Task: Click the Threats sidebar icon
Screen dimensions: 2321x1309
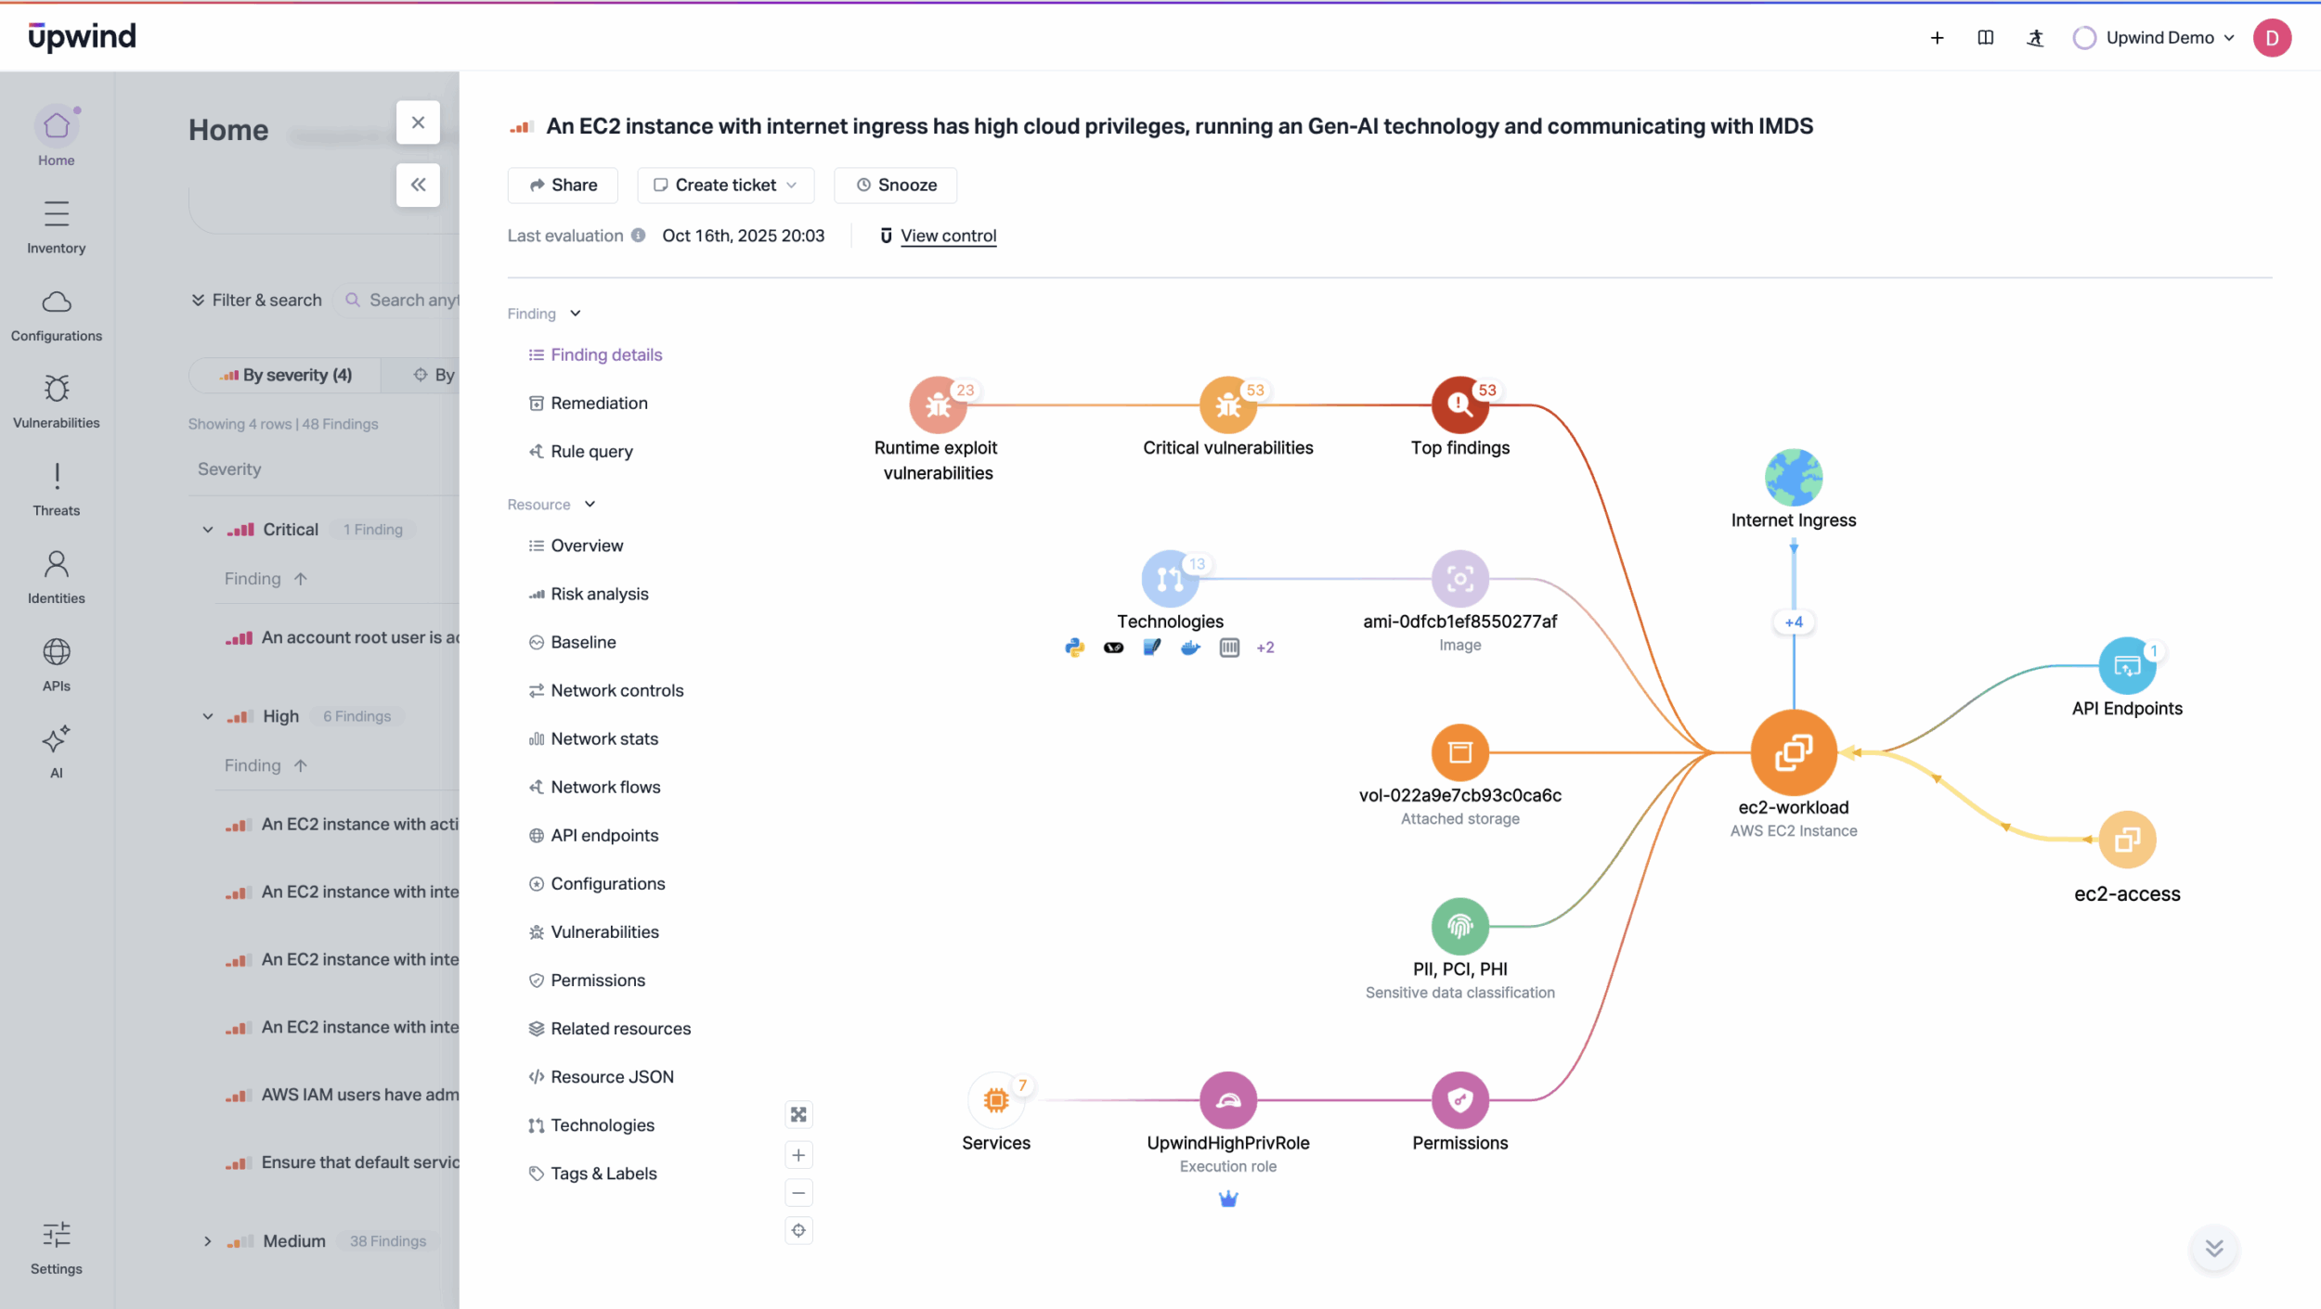Action: click(56, 489)
